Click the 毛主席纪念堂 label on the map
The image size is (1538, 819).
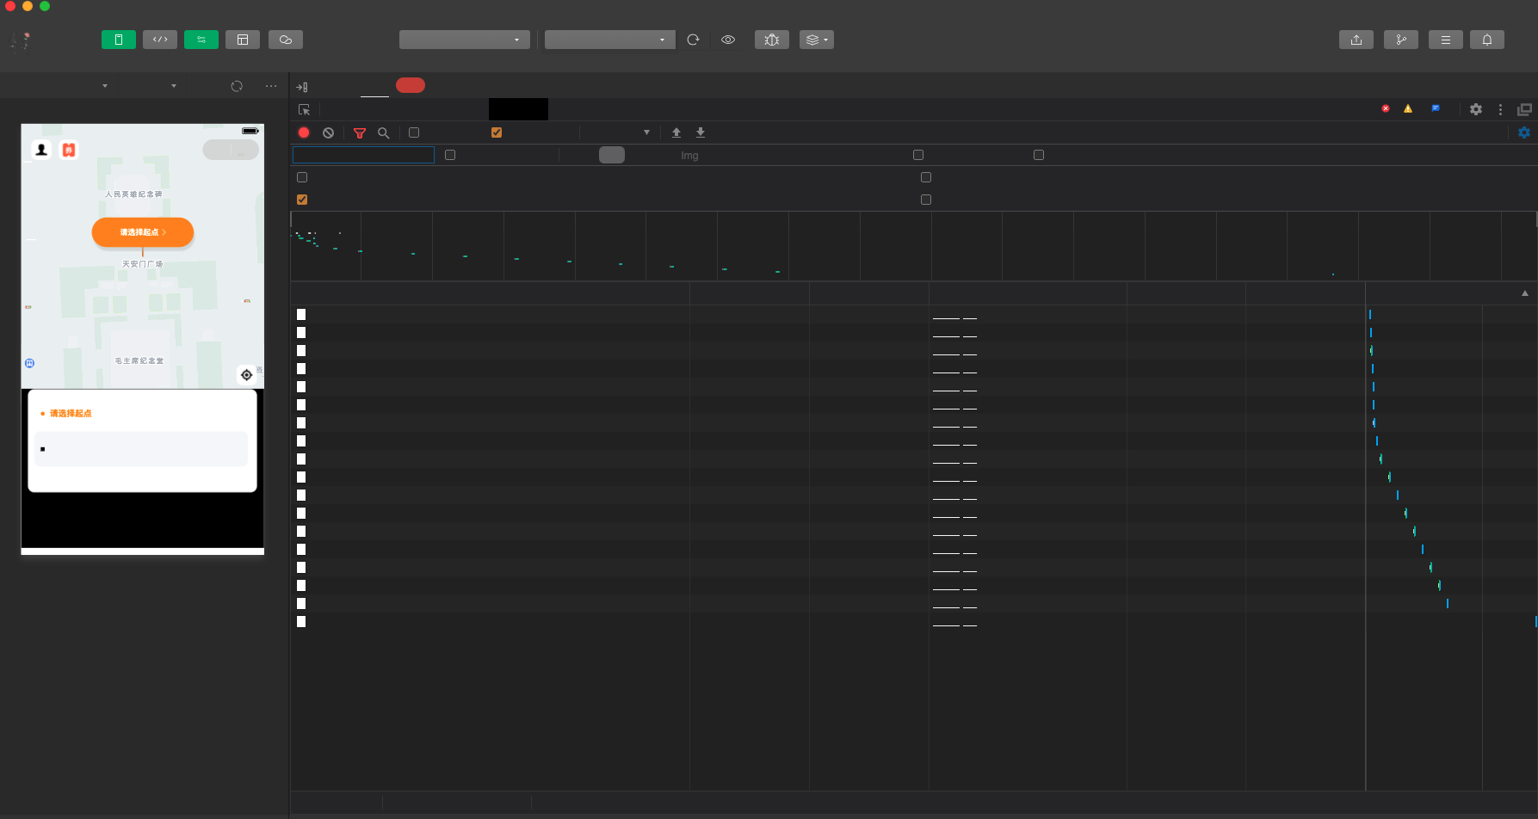[139, 361]
